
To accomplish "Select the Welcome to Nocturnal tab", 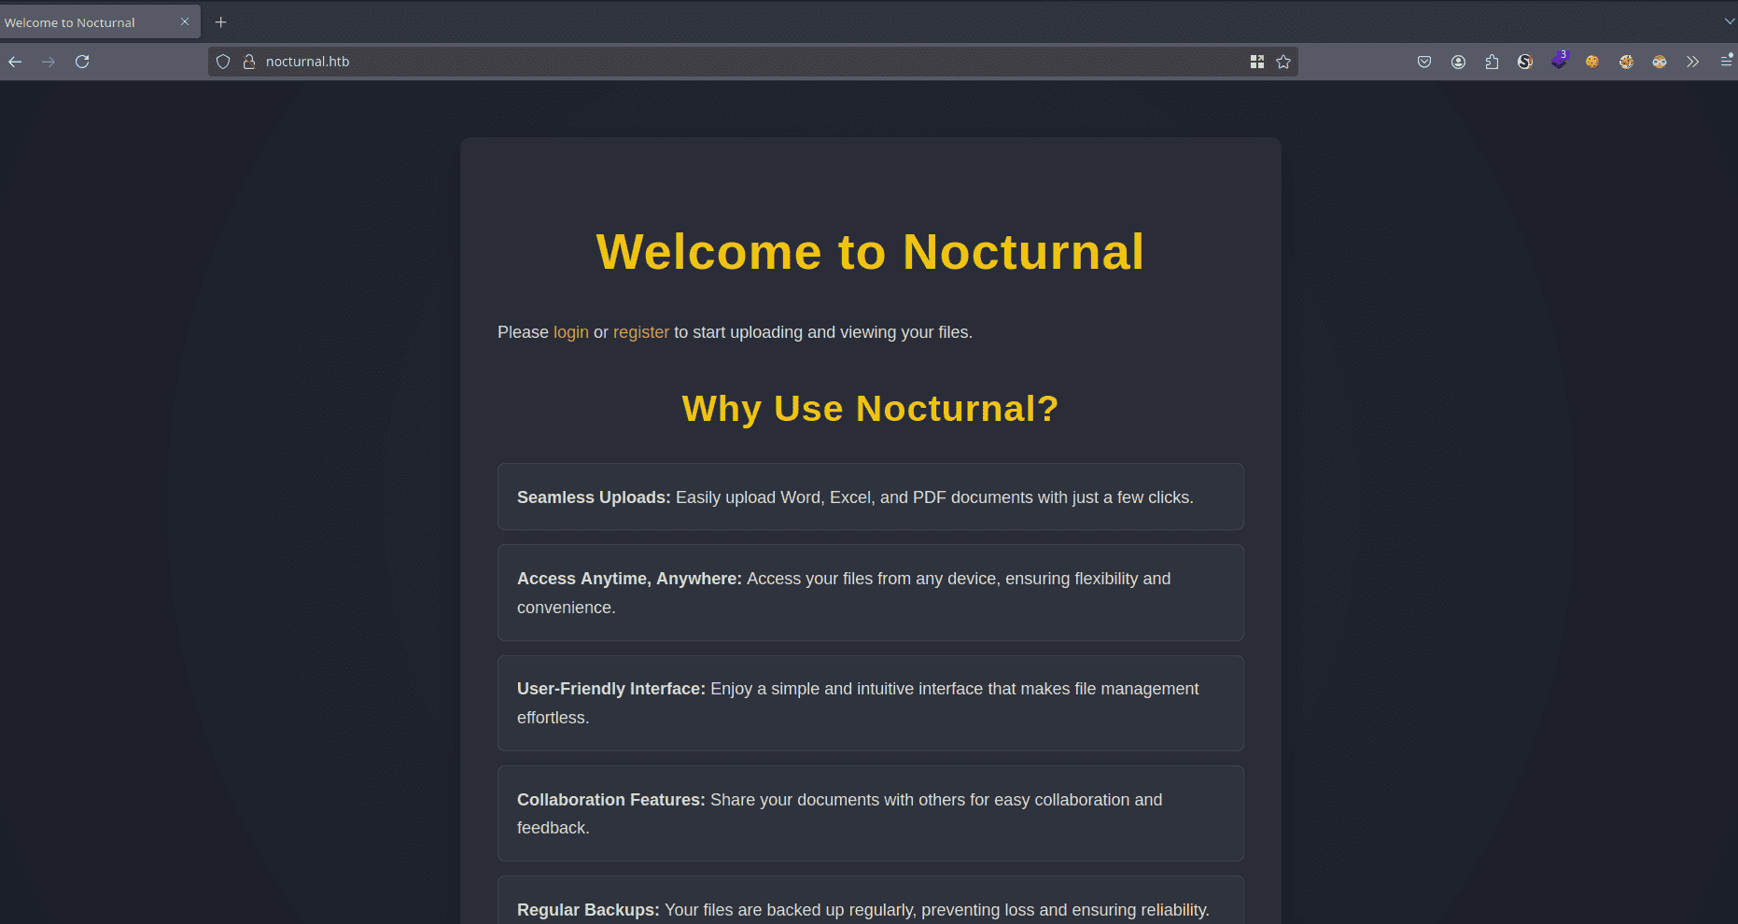I will 84,22.
